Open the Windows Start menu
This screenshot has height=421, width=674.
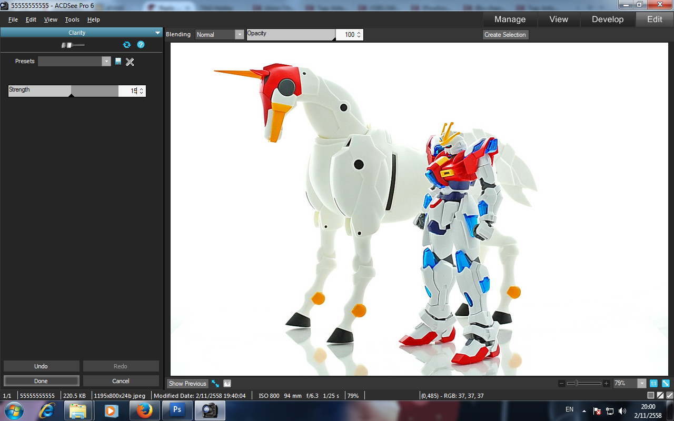tap(13, 410)
